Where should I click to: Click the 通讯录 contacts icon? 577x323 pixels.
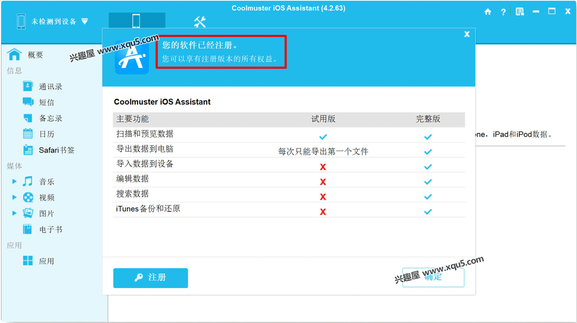pos(28,86)
